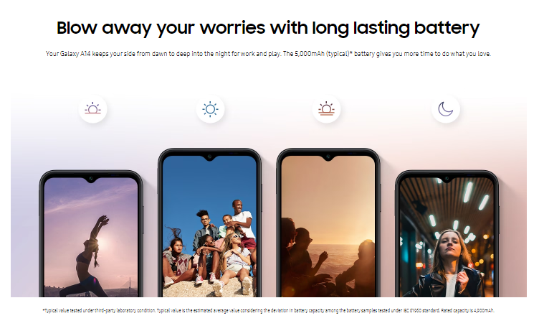Click the sunrise dawn icon

[92, 109]
